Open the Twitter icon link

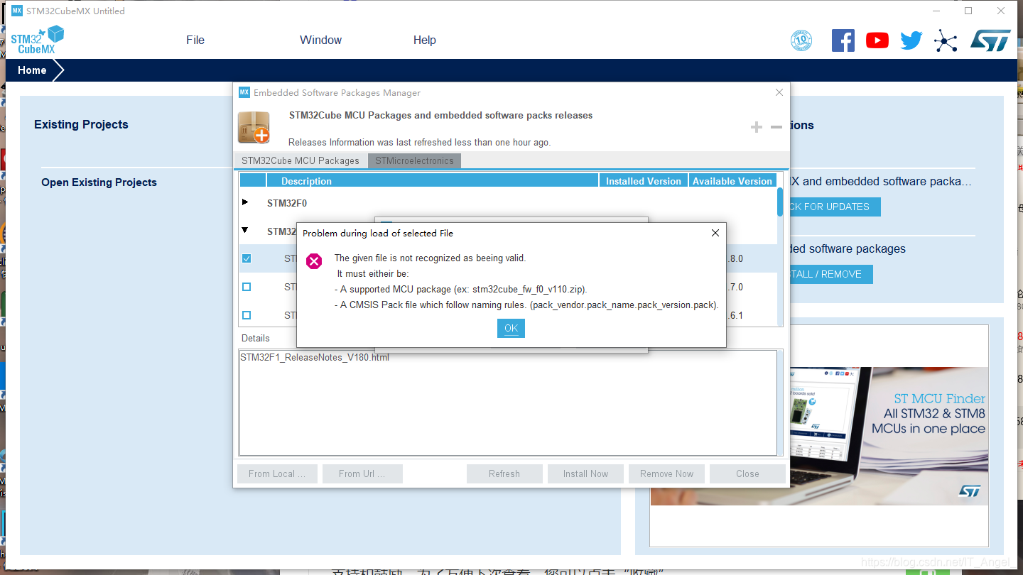pyautogui.click(x=911, y=40)
